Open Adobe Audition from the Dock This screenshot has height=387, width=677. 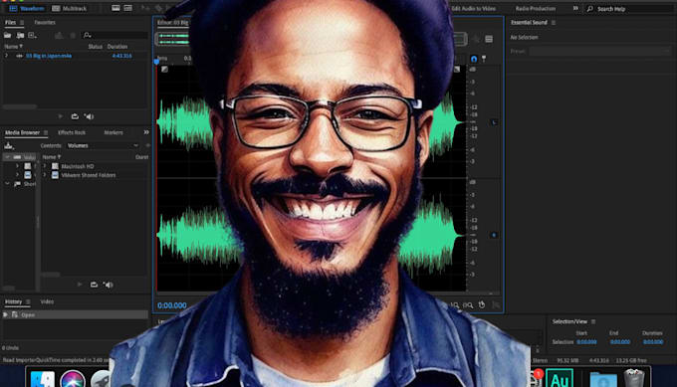tap(560, 378)
